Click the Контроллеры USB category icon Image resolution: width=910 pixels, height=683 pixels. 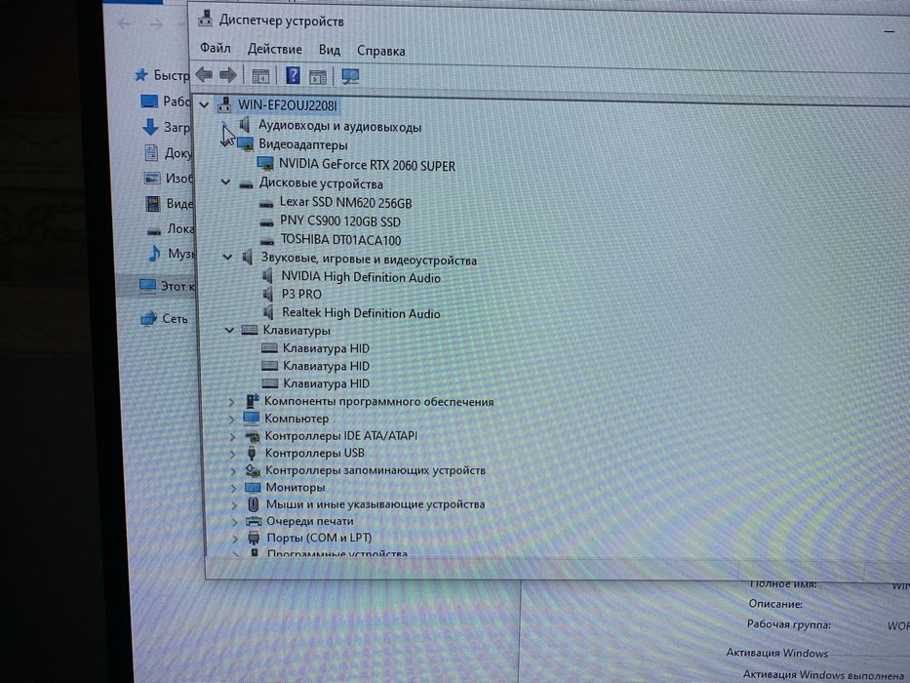click(252, 453)
